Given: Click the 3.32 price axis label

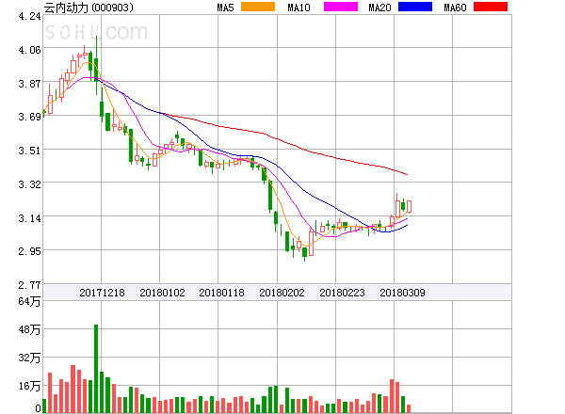Looking at the screenshot, I should coord(29,184).
